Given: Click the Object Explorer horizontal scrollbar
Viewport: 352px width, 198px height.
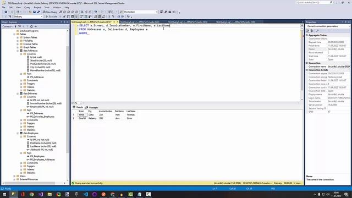Looking at the screenshot, I should [29, 183].
